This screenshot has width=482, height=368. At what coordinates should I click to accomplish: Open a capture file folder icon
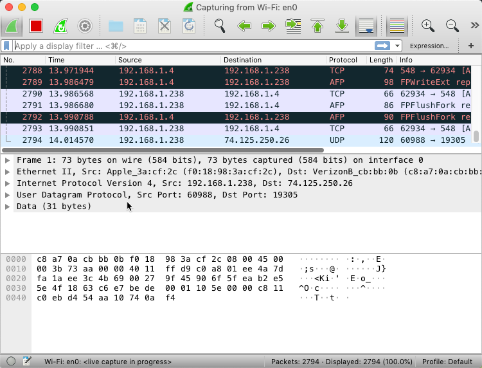116,26
